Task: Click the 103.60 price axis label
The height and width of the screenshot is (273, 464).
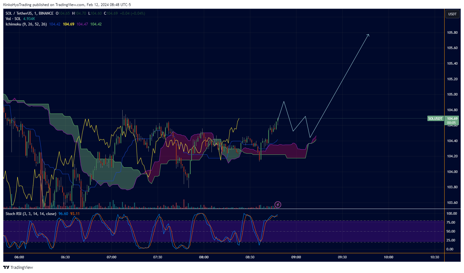Action: [x=452, y=203]
